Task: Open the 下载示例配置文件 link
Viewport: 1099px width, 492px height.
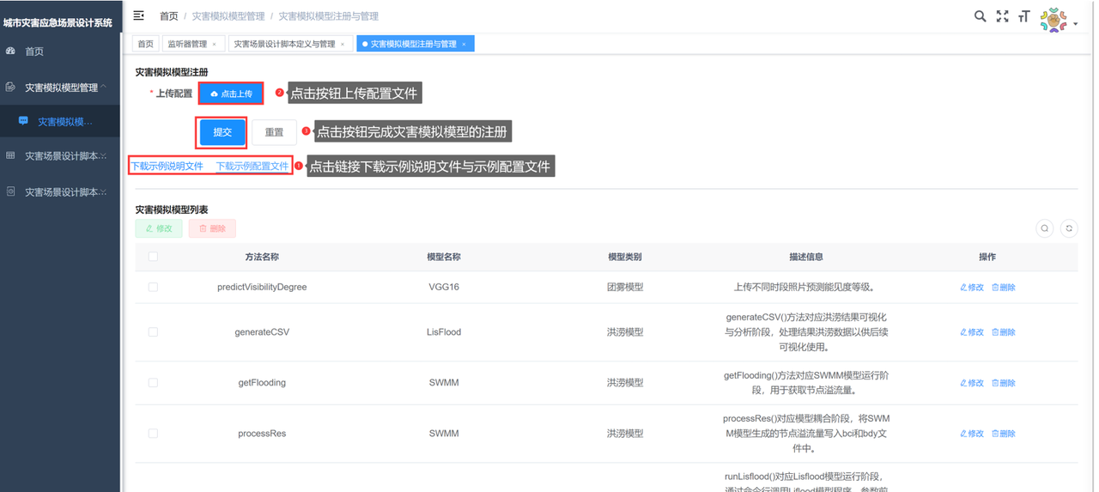Action: coord(252,167)
